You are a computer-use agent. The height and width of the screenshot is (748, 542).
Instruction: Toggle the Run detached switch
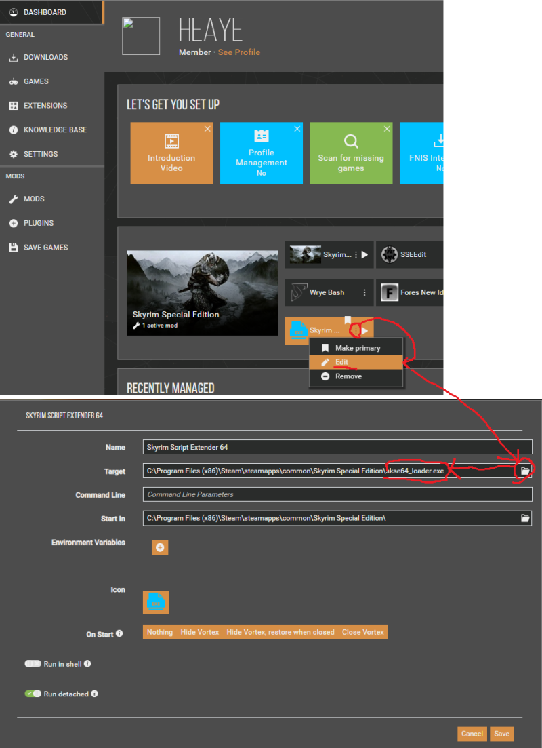(x=33, y=694)
